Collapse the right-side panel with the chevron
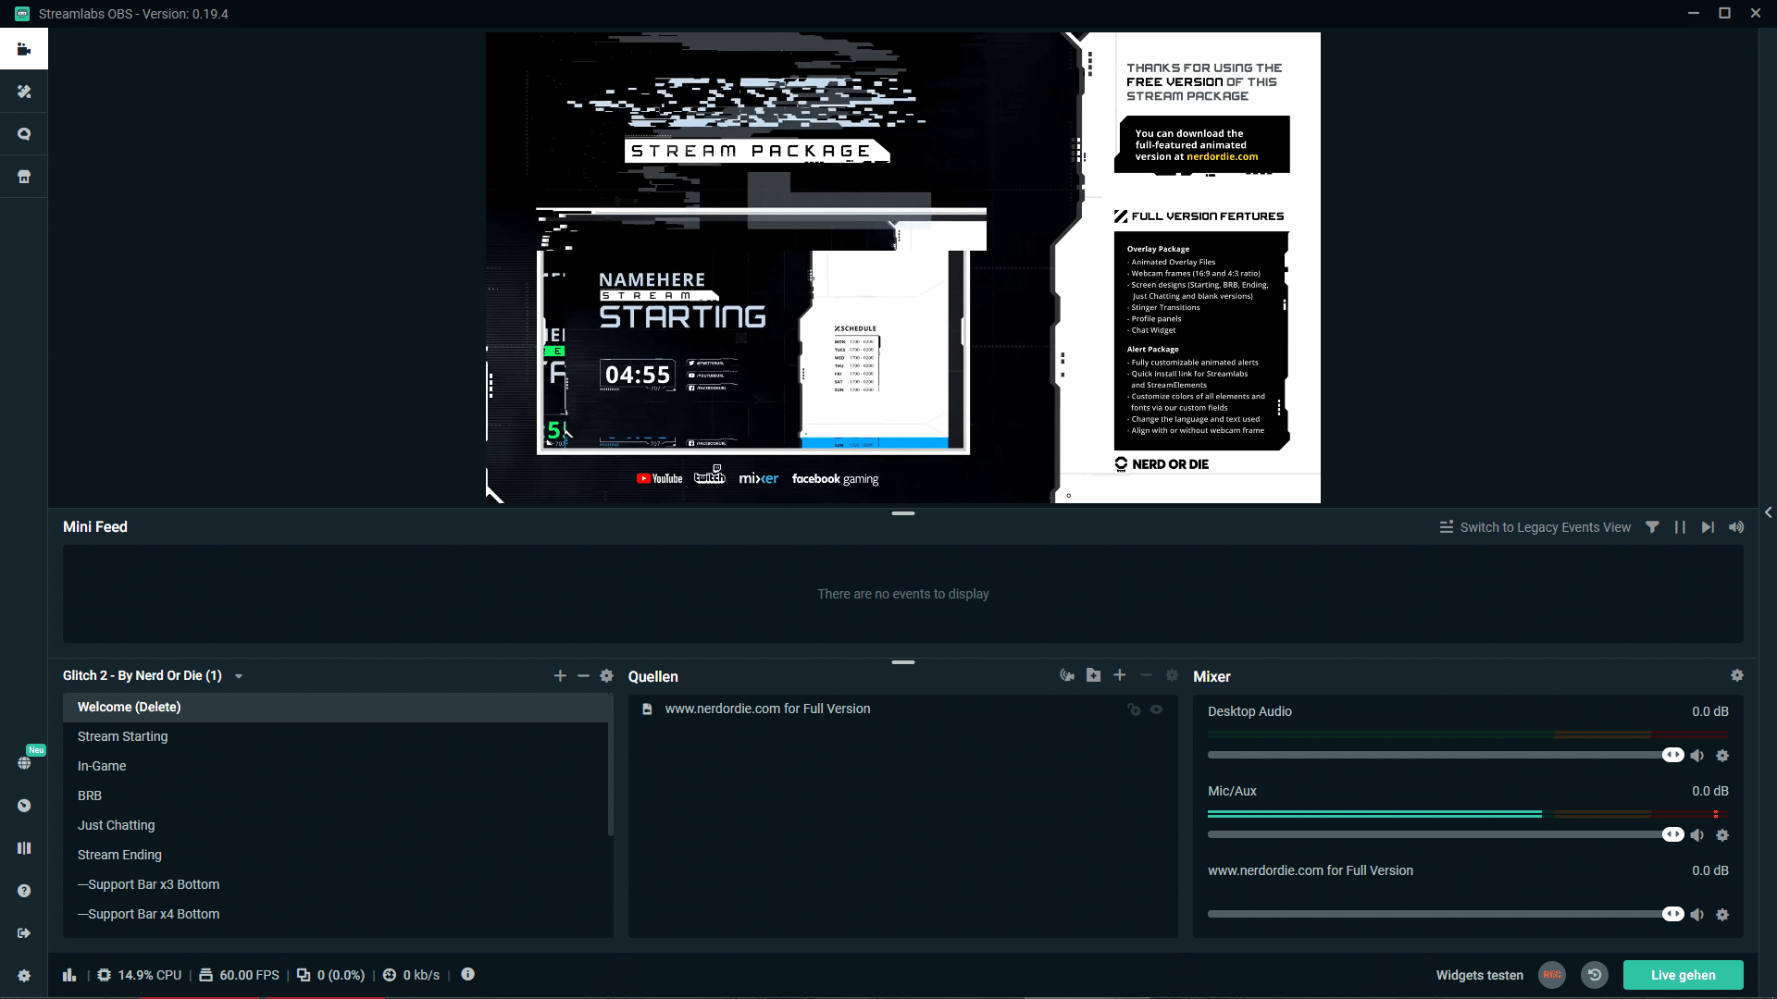This screenshot has height=999, width=1777. click(x=1769, y=512)
